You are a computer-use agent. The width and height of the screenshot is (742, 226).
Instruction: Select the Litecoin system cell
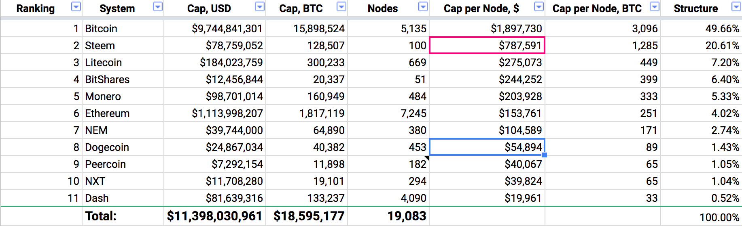[123, 63]
